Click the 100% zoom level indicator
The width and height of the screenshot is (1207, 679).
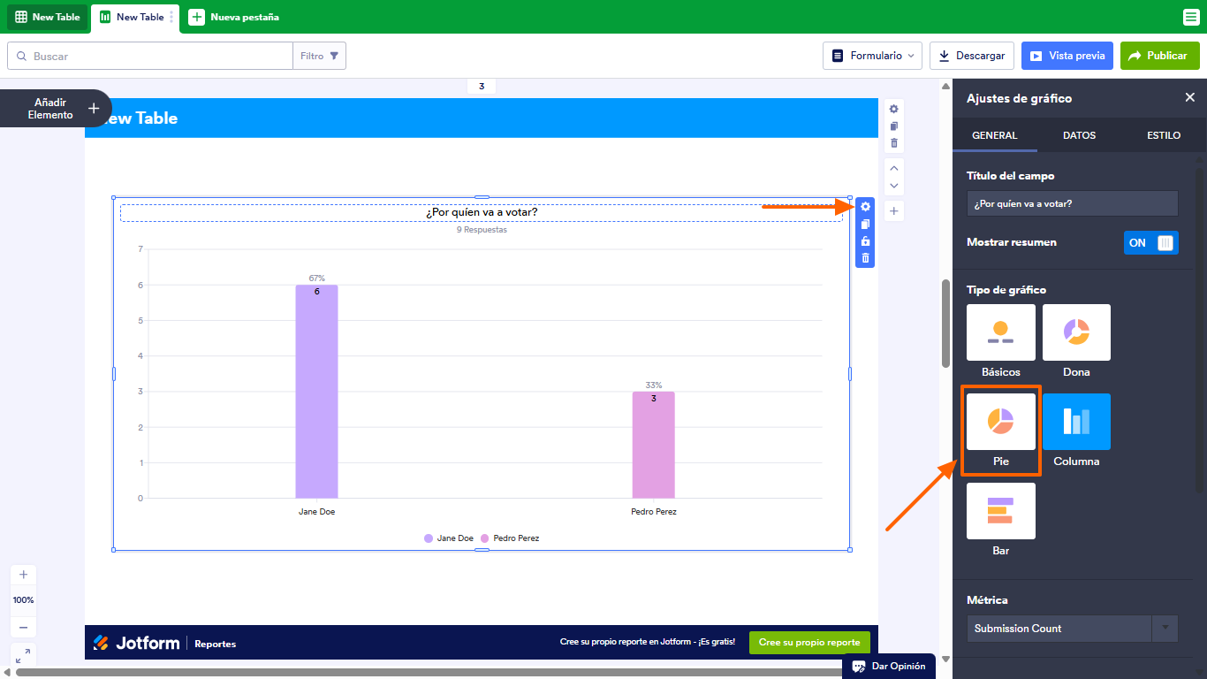click(23, 599)
